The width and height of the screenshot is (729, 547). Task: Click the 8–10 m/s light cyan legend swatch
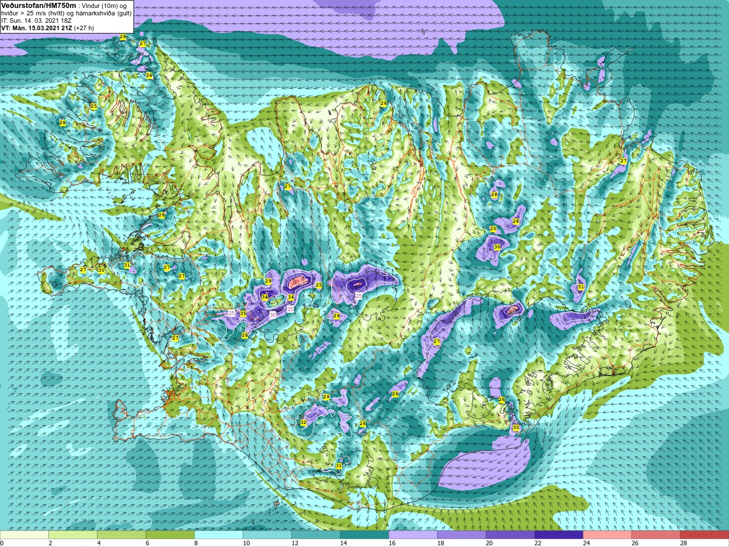[x=219, y=535]
